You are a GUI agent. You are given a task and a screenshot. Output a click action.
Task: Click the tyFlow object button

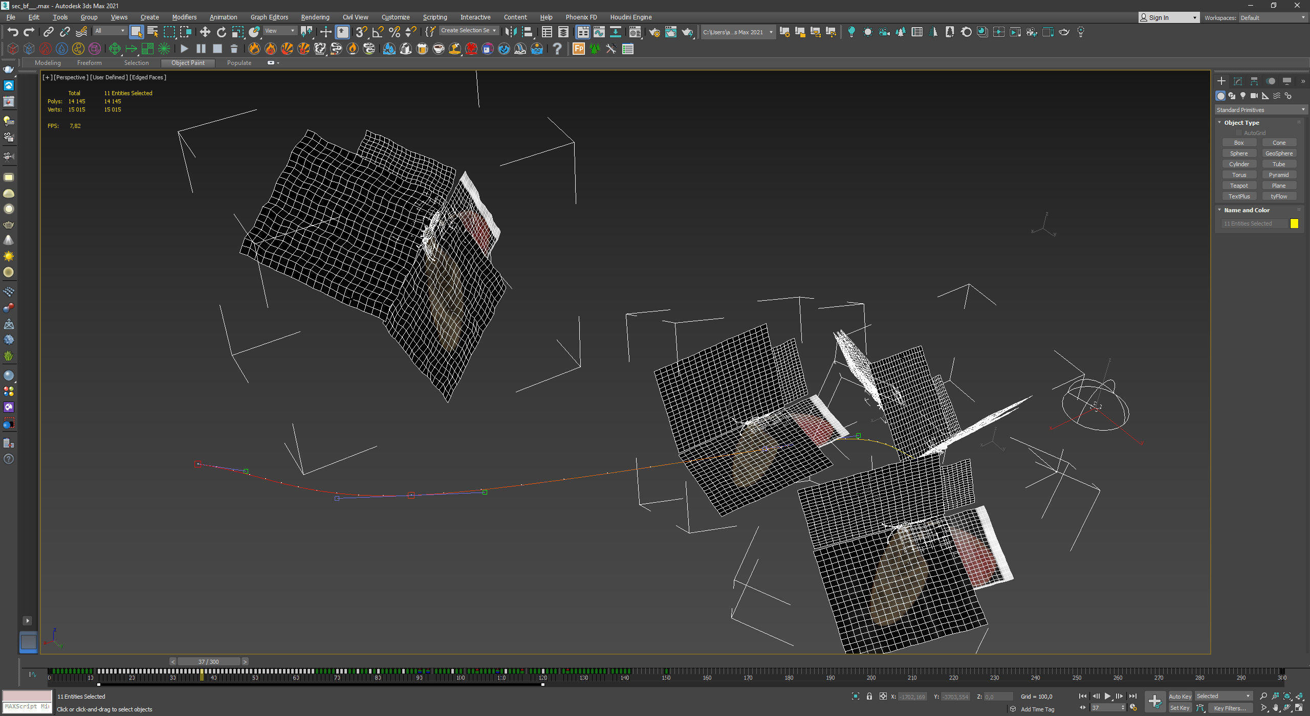point(1279,196)
